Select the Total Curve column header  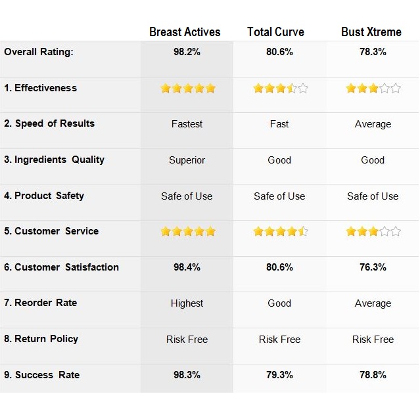275,32
